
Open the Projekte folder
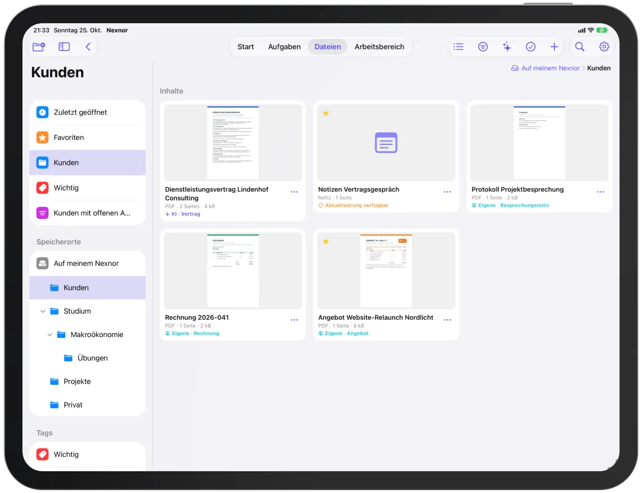[87, 381]
